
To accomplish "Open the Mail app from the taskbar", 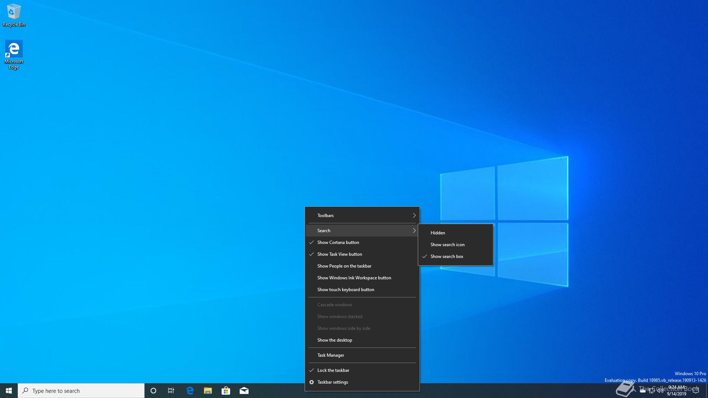I will (x=244, y=391).
